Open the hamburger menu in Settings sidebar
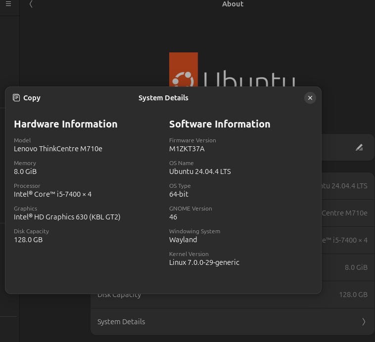375x342 pixels. tap(8, 4)
